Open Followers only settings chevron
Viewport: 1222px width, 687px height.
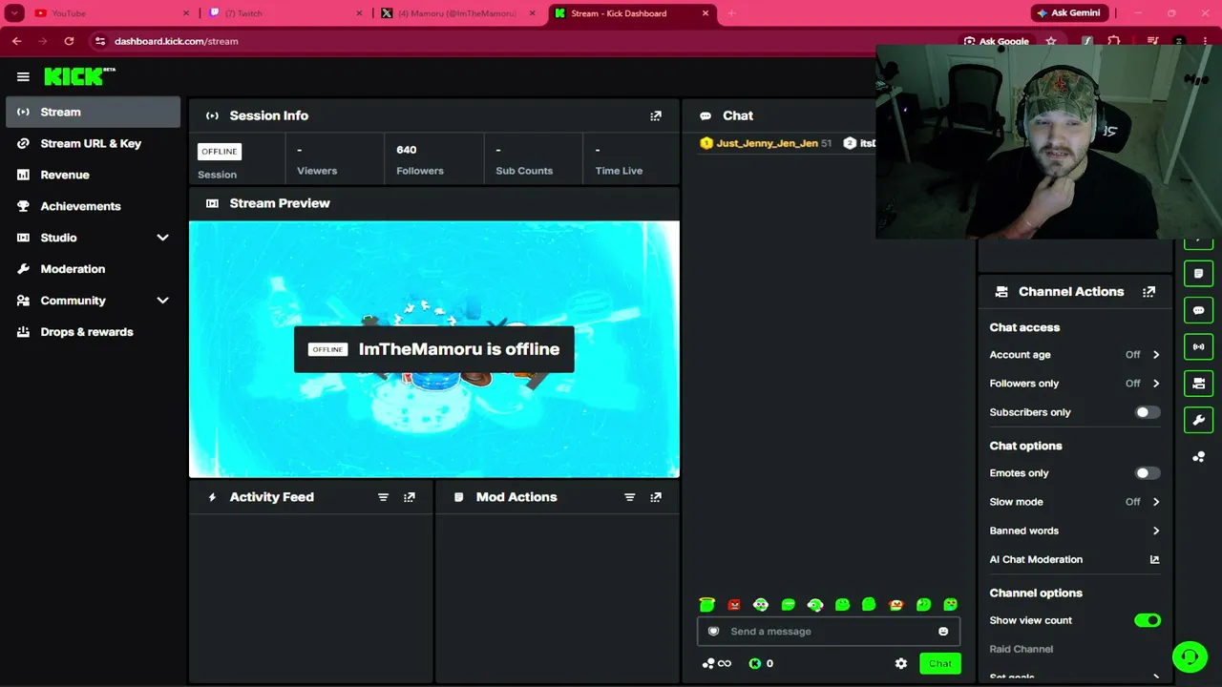(x=1155, y=384)
